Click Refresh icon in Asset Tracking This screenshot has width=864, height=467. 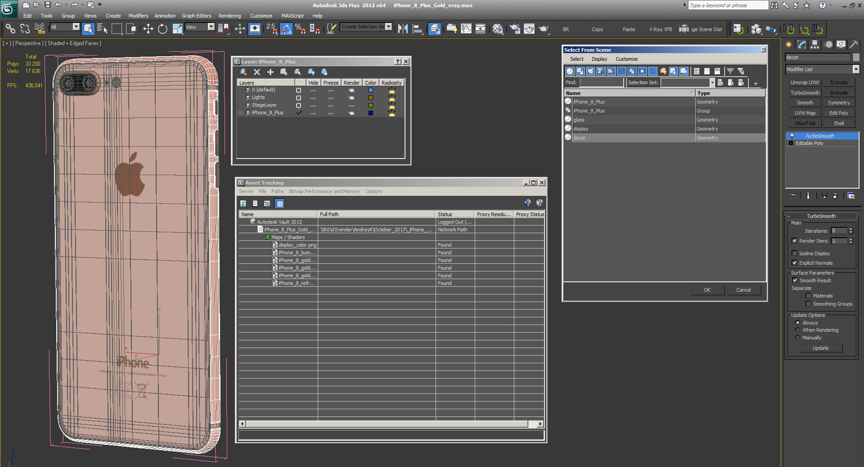click(243, 203)
